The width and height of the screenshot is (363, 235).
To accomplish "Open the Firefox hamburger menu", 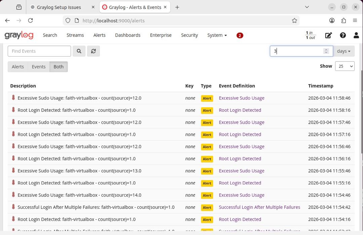I will (355, 20).
